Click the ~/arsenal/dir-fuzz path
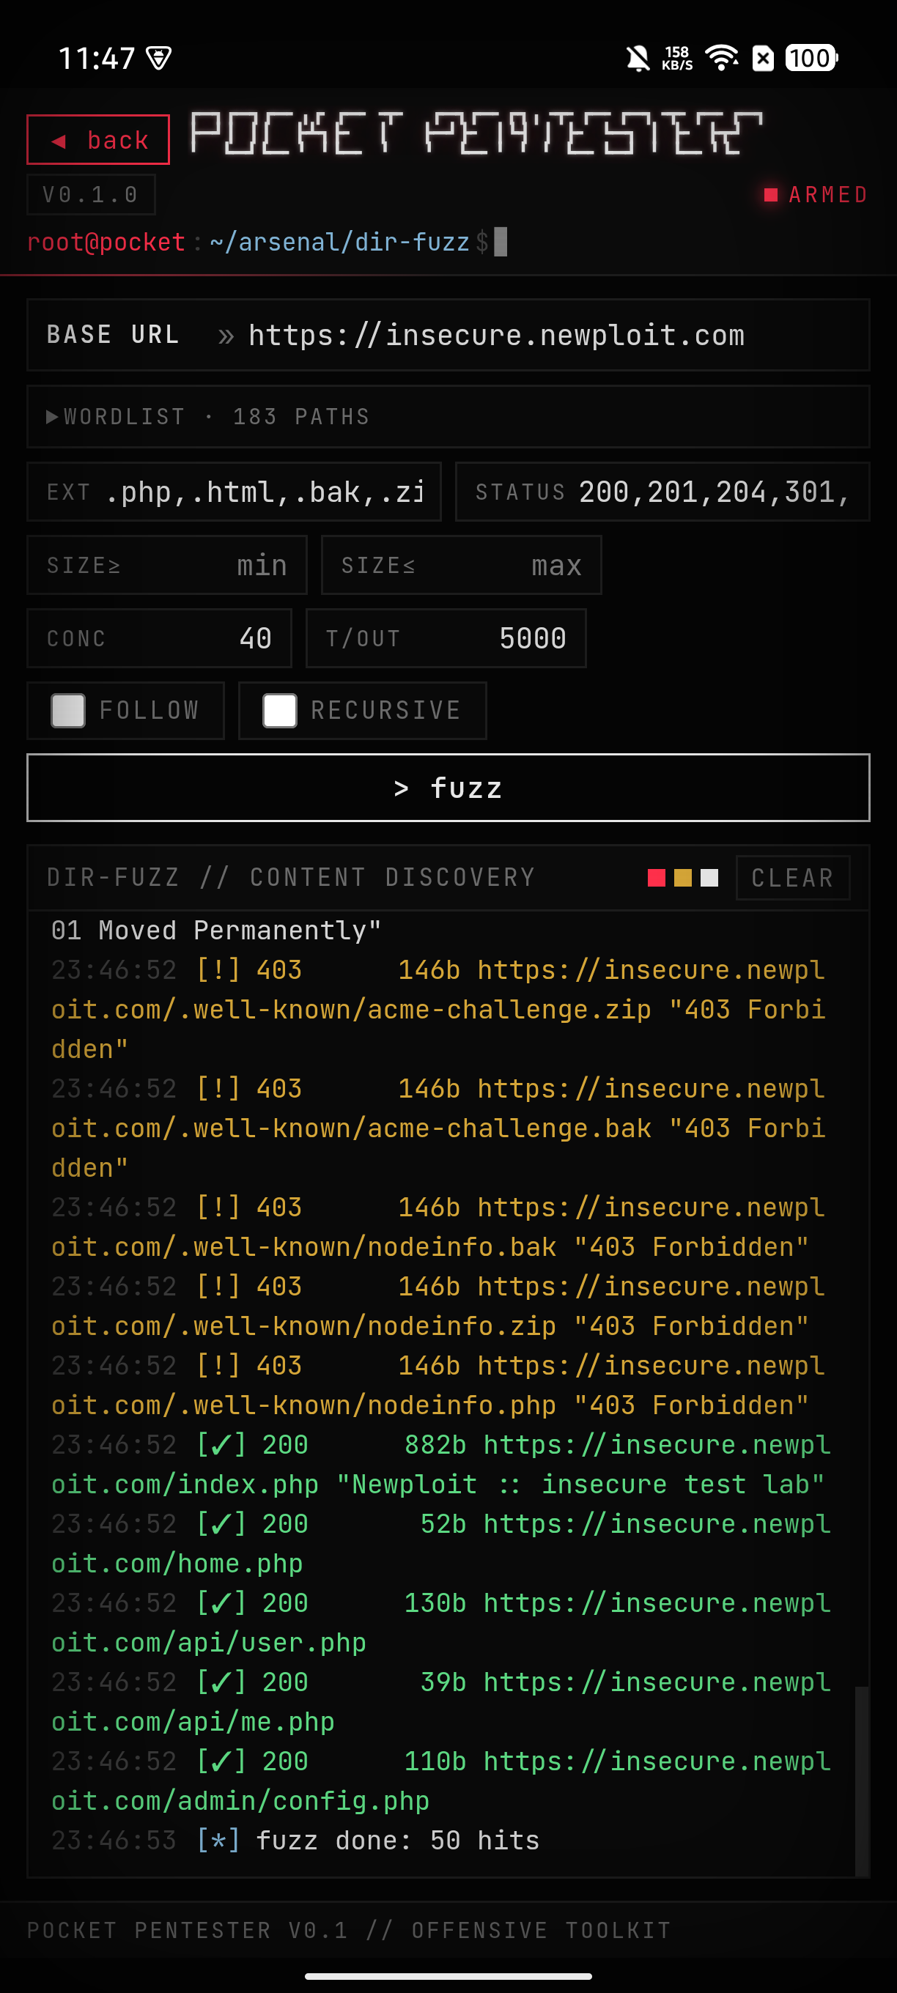Screen dimensions: 897x1993 pyautogui.click(x=339, y=242)
